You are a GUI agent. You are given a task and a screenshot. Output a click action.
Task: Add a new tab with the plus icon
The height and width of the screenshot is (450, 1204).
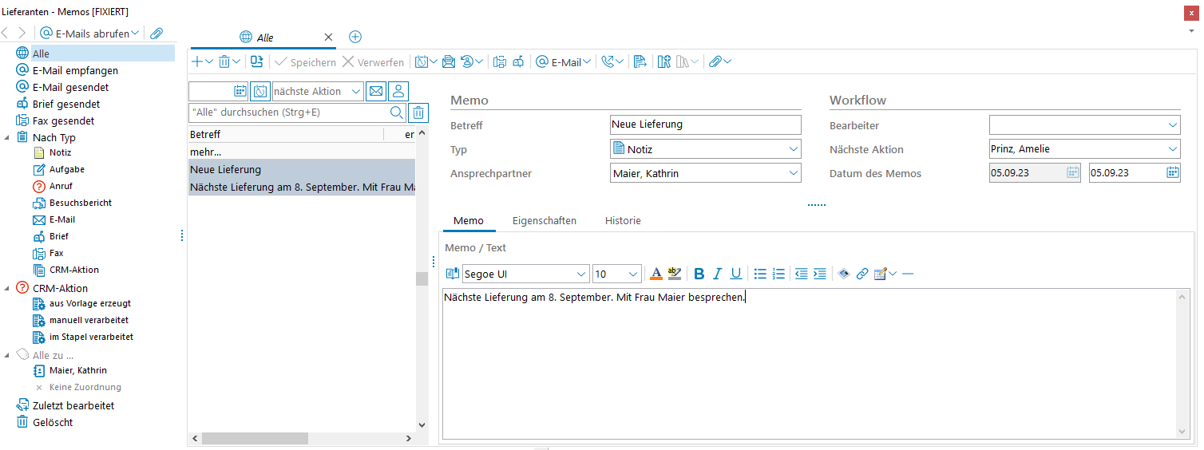click(355, 37)
